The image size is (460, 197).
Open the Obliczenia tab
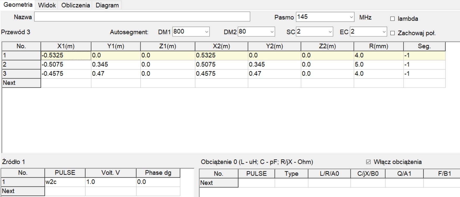click(76, 5)
